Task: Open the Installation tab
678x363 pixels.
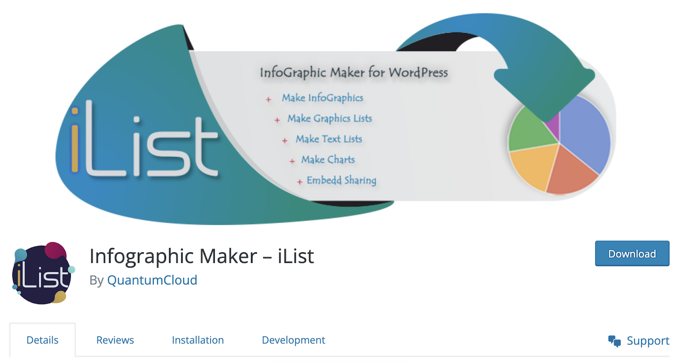Action: click(198, 340)
